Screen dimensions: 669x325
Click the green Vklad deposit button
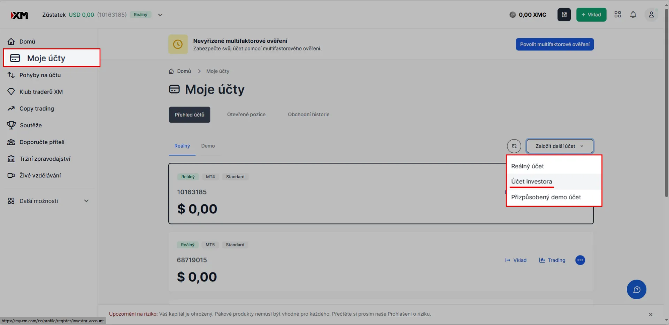click(x=591, y=15)
